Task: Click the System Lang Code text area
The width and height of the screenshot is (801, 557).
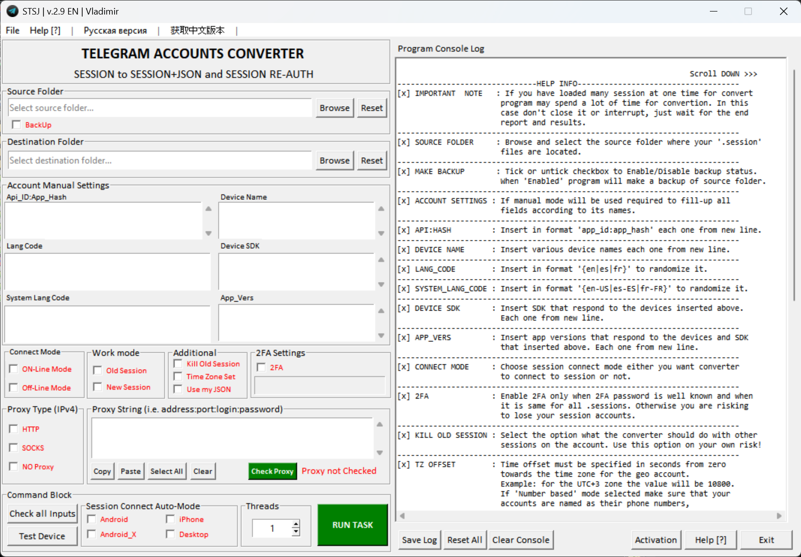Action: point(108,324)
